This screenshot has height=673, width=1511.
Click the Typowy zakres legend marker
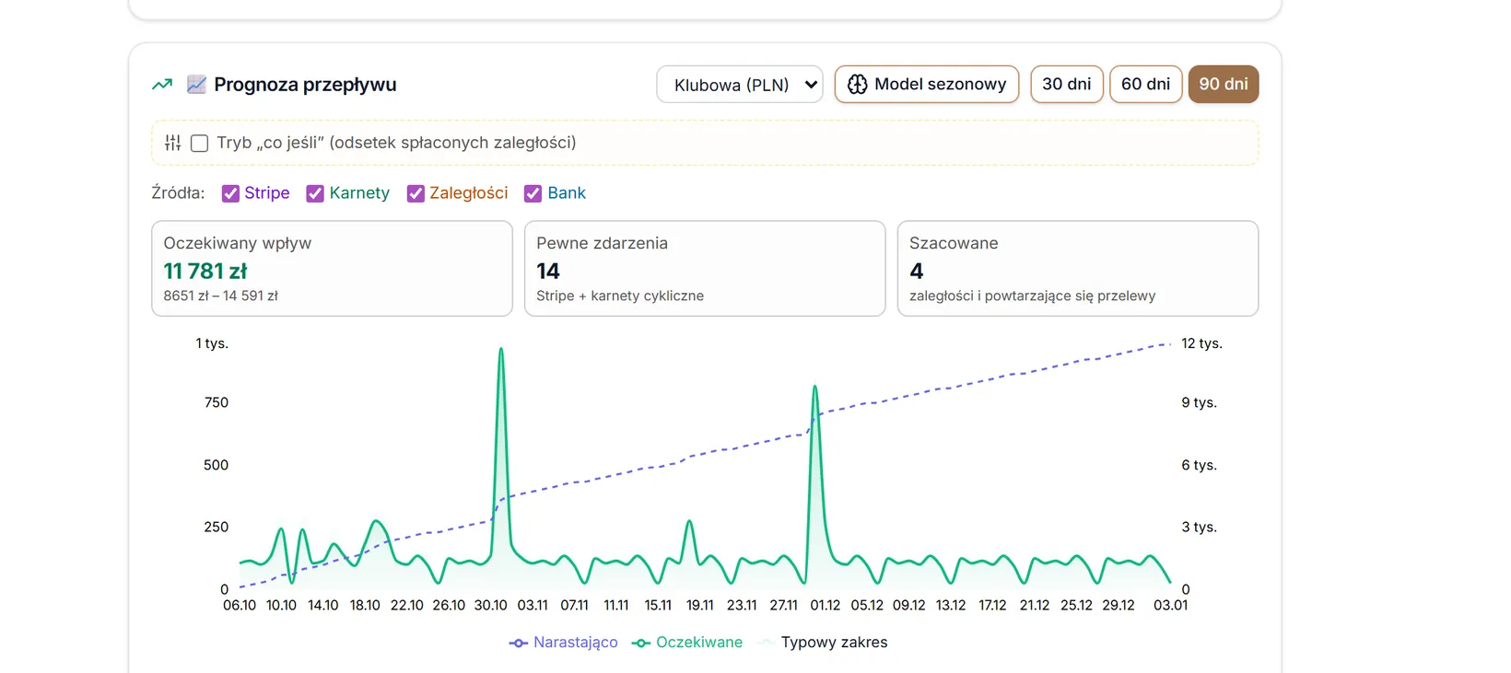(765, 643)
